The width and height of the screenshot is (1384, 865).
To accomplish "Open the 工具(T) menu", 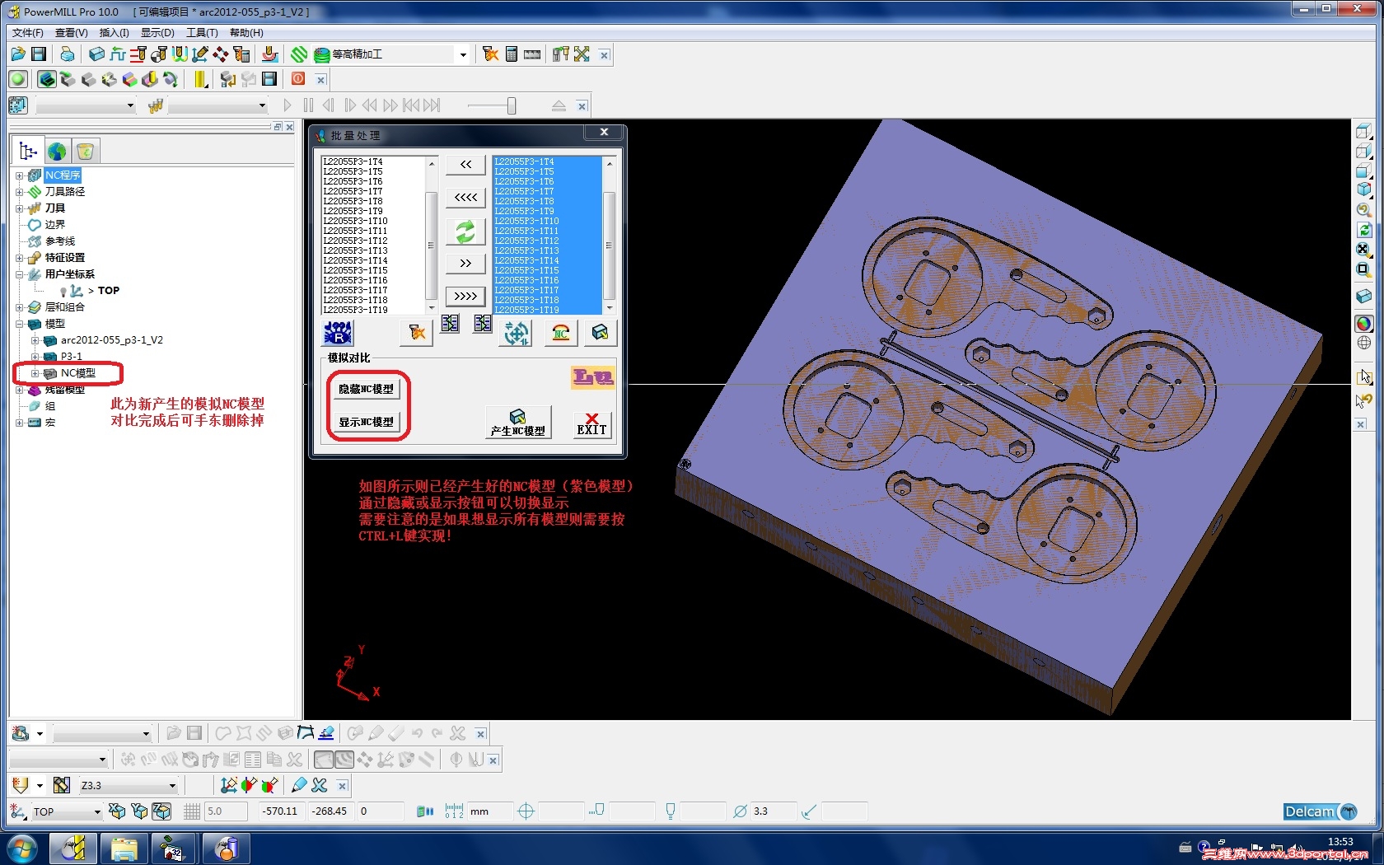I will [x=202, y=33].
